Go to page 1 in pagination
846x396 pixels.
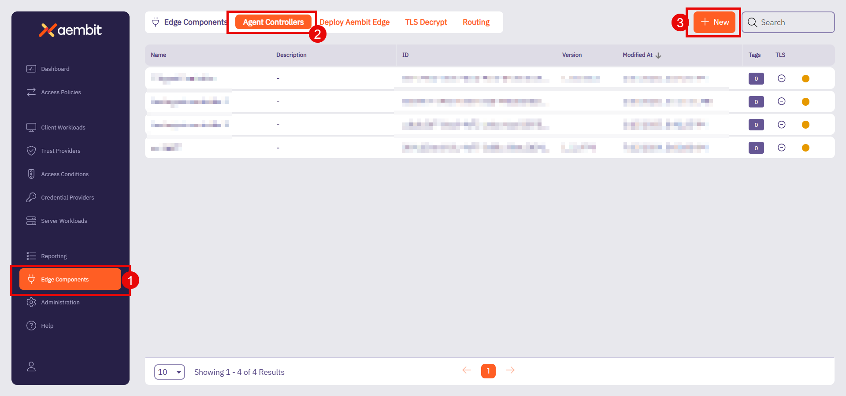click(488, 371)
